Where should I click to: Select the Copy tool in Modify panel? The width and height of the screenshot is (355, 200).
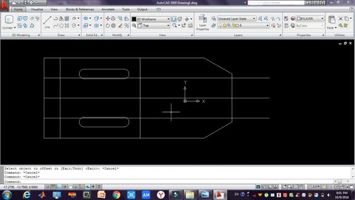120,18
